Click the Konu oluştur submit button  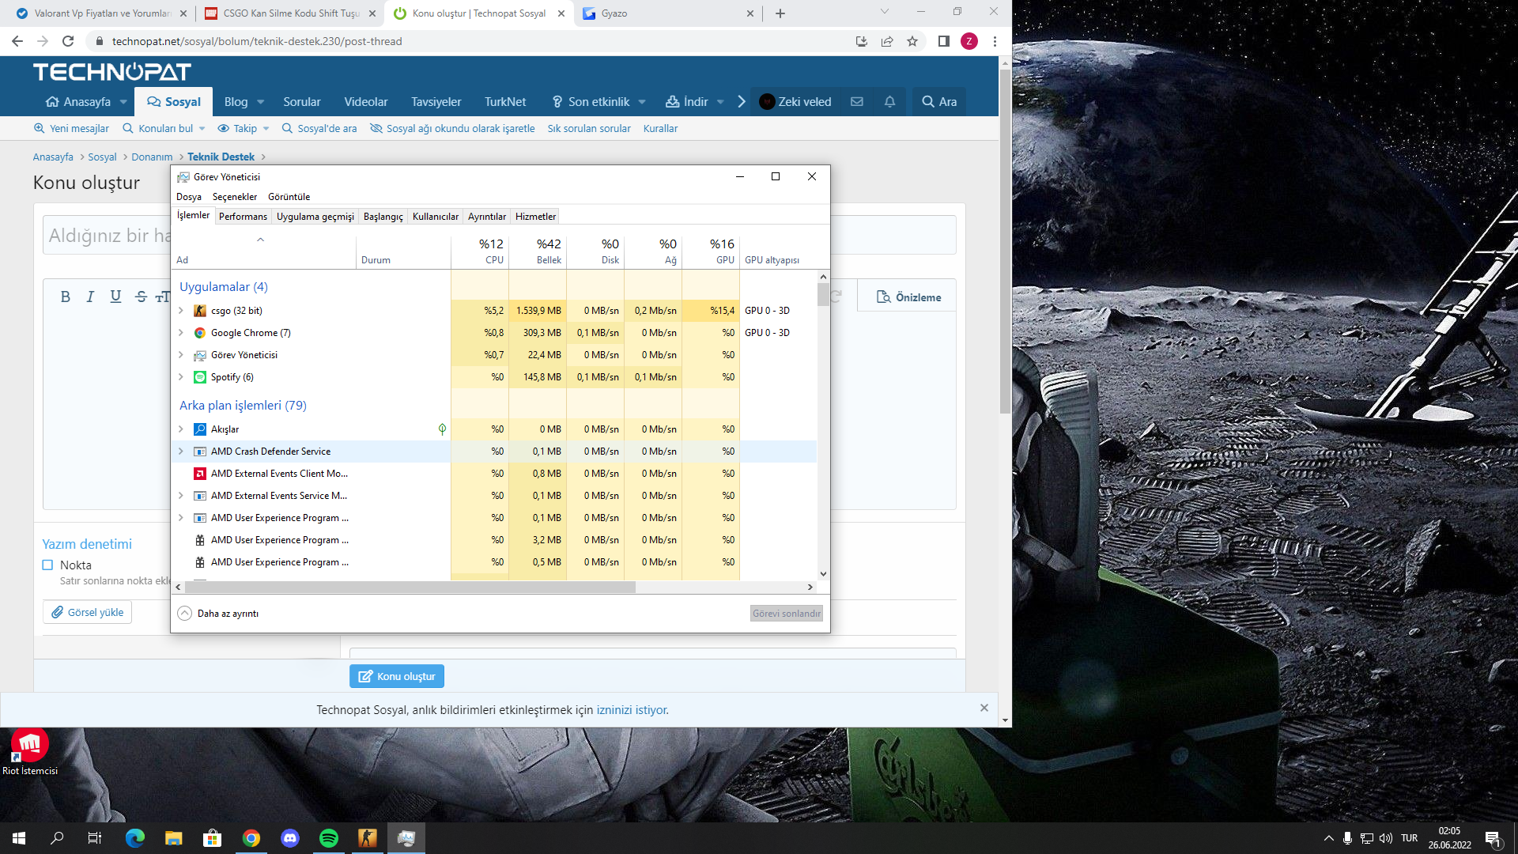point(397,676)
